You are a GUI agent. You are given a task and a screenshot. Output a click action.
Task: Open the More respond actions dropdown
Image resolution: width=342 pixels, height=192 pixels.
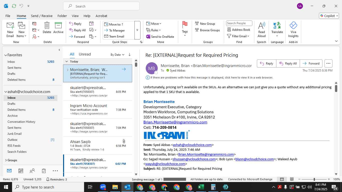[93, 36]
